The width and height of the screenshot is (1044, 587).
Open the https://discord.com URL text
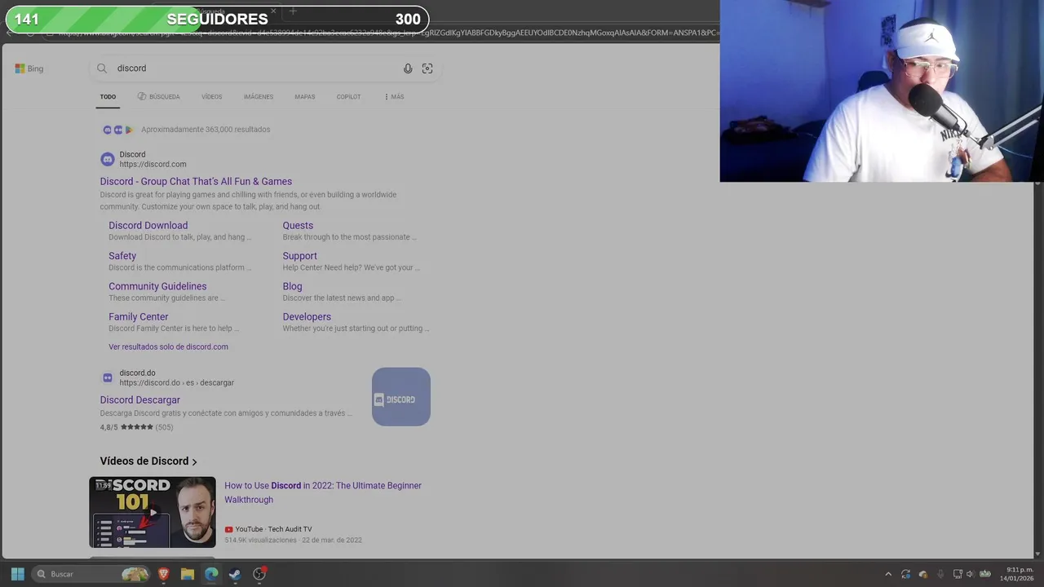[x=153, y=165]
